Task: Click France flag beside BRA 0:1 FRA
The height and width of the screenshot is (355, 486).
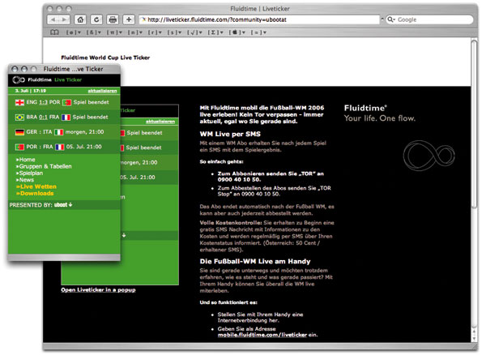Action: (66, 118)
